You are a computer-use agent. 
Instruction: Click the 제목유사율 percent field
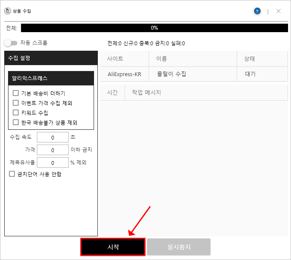53,163
